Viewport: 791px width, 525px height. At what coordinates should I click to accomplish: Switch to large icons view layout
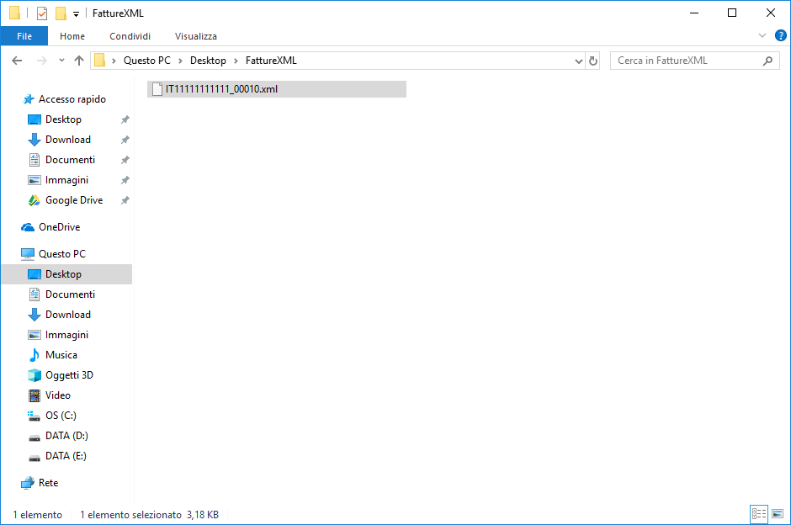[x=776, y=514]
